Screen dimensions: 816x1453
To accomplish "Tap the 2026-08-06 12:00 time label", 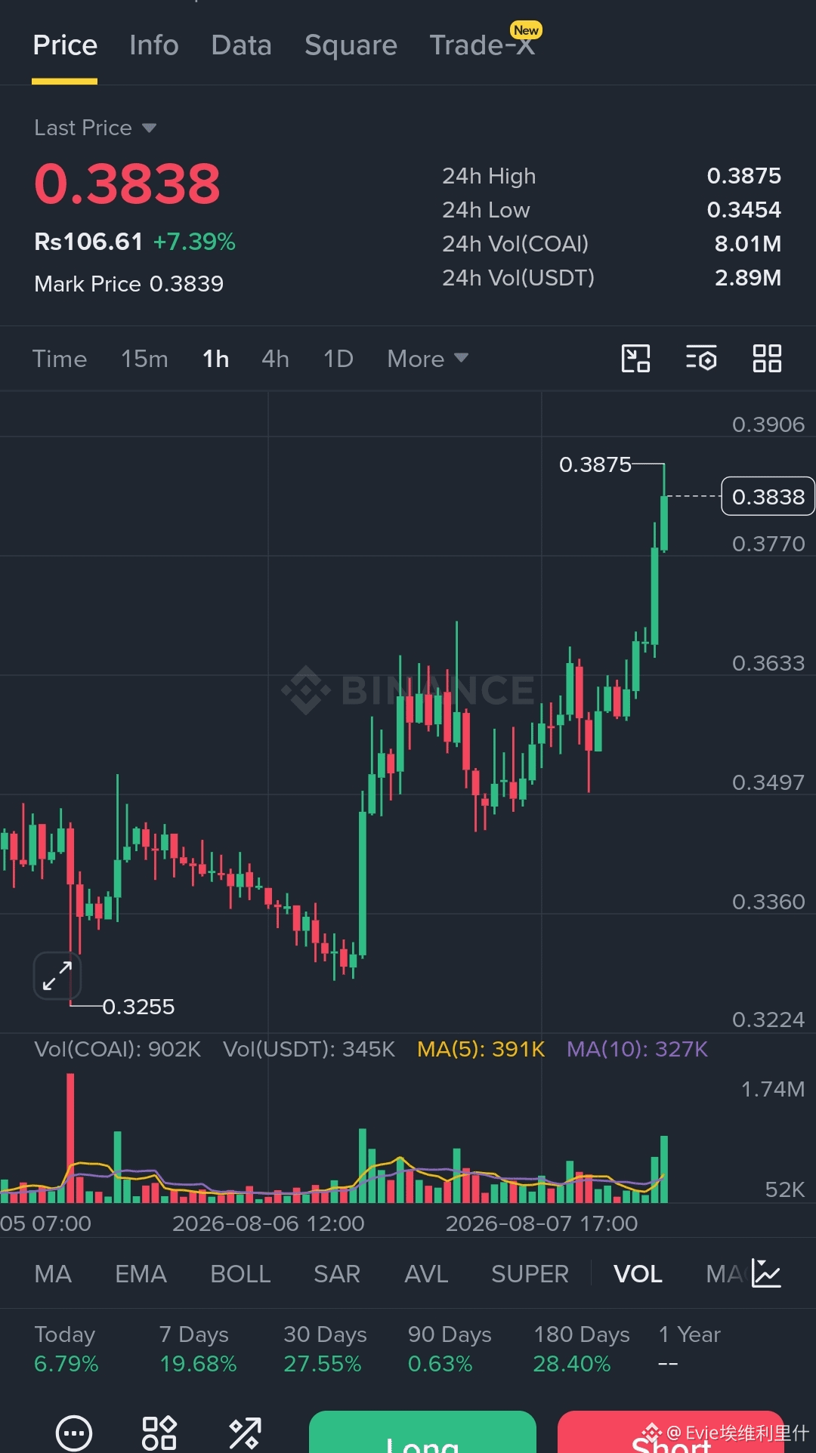I will point(268,1223).
